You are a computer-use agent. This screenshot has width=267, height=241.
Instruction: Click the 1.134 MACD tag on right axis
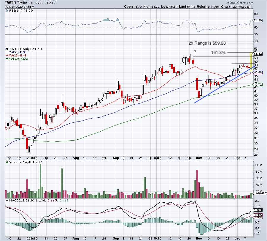pyautogui.click(x=258, y=210)
